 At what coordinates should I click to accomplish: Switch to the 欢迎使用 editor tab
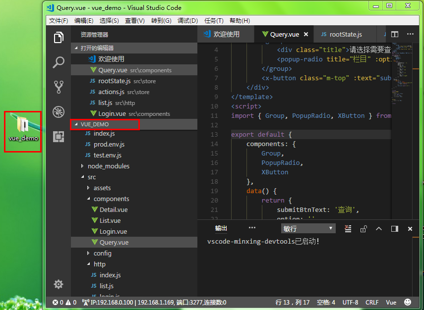pos(226,34)
